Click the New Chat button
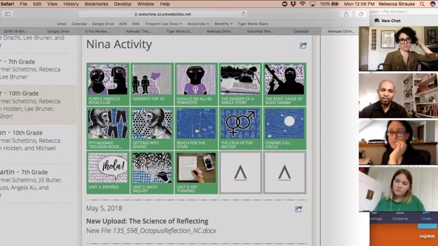438x246 pixels. (388, 20)
